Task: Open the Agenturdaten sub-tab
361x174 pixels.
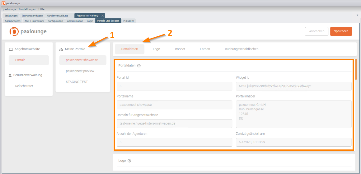Action: coord(12,21)
